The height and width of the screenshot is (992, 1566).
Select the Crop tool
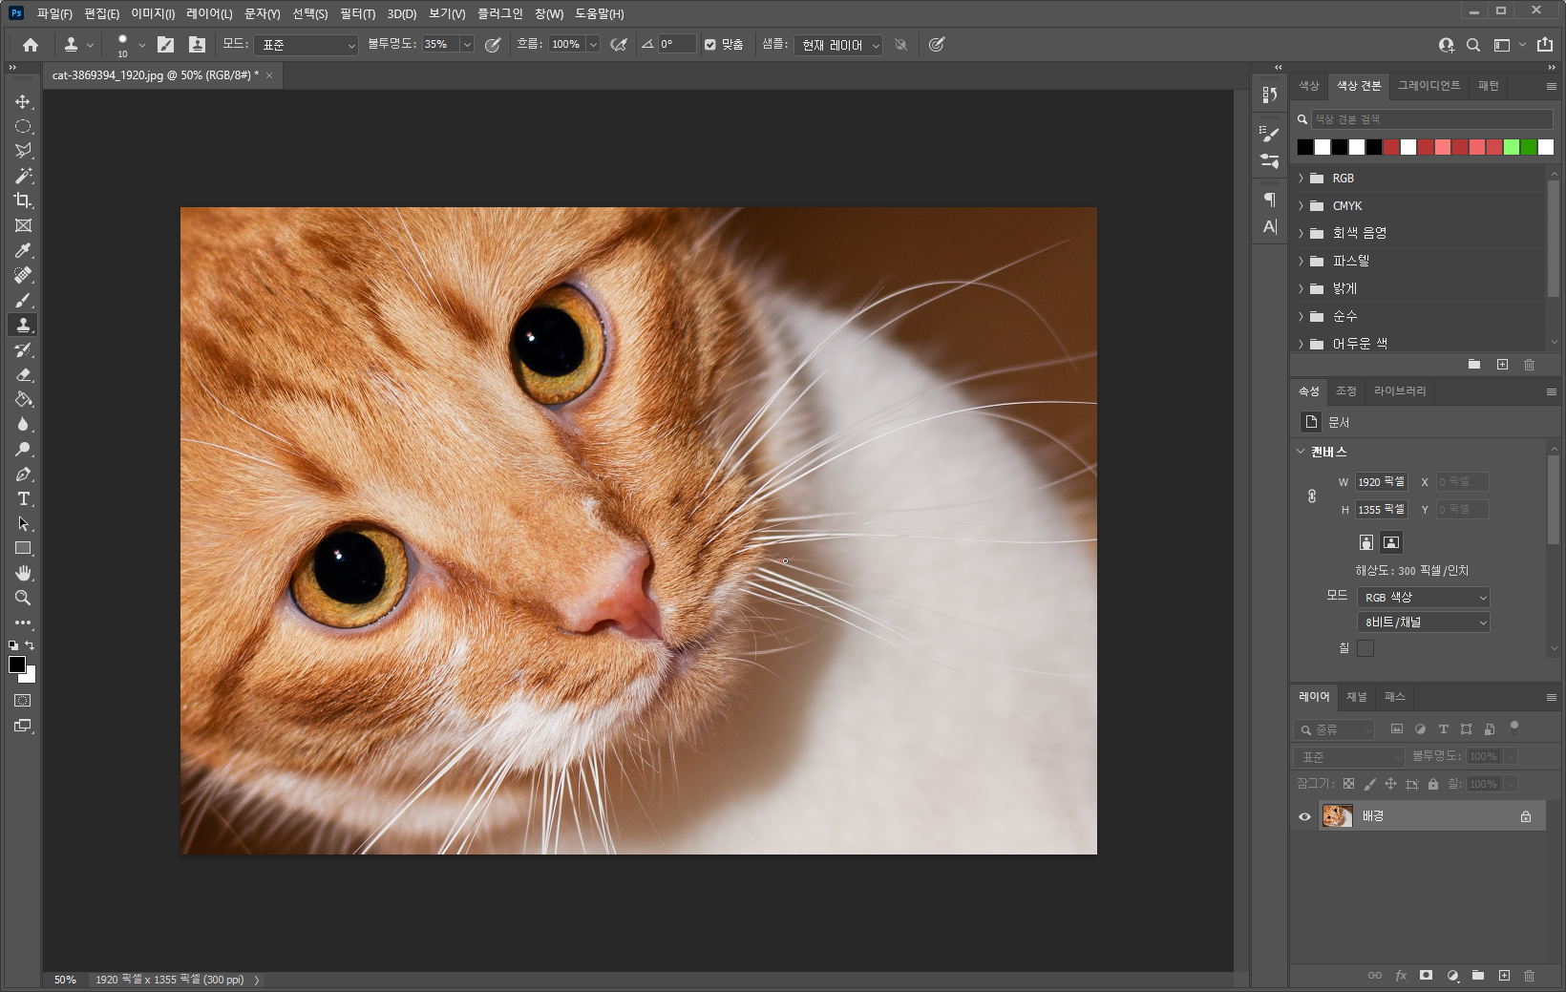click(23, 201)
